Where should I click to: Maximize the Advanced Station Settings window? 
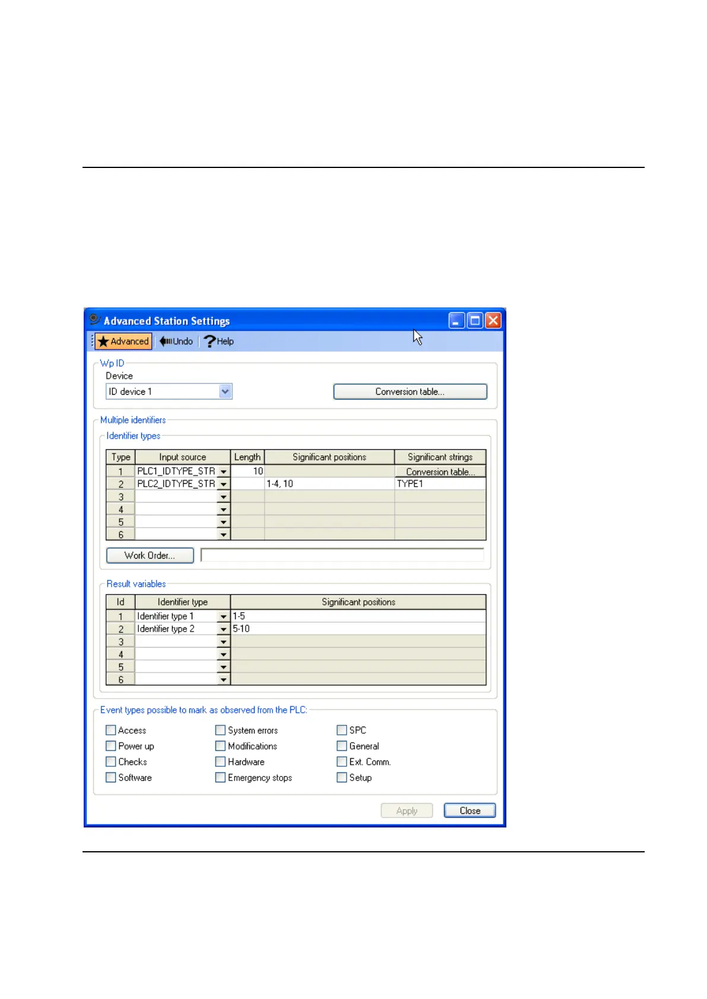475,321
